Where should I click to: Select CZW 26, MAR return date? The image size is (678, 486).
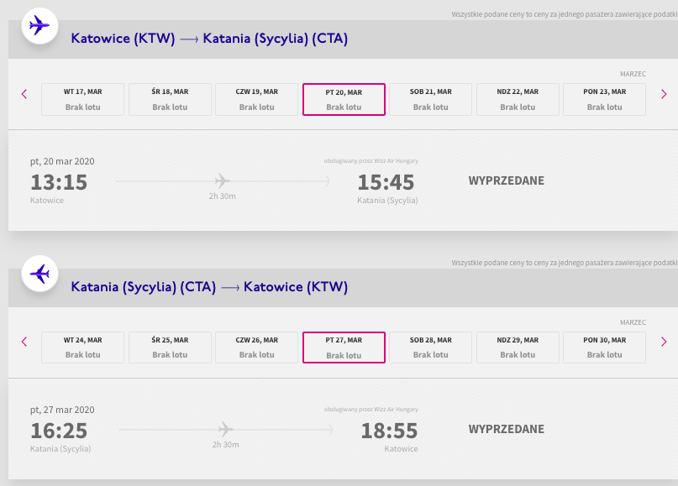257,348
